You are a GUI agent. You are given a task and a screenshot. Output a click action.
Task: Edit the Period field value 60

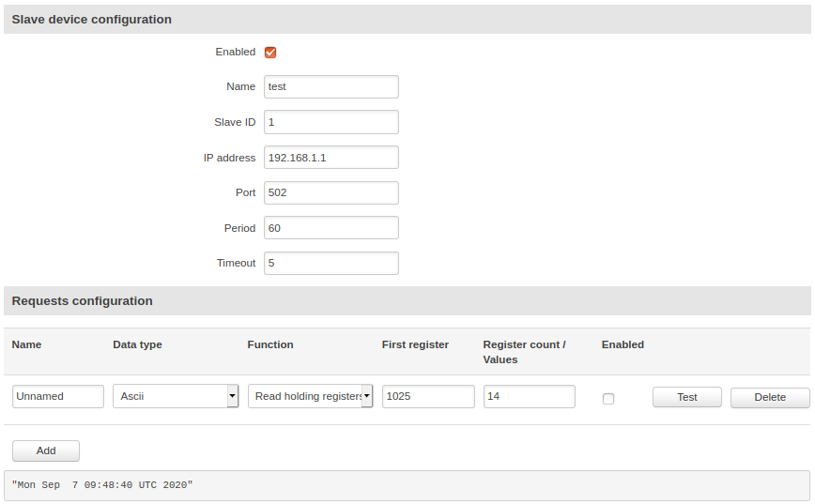click(x=331, y=228)
